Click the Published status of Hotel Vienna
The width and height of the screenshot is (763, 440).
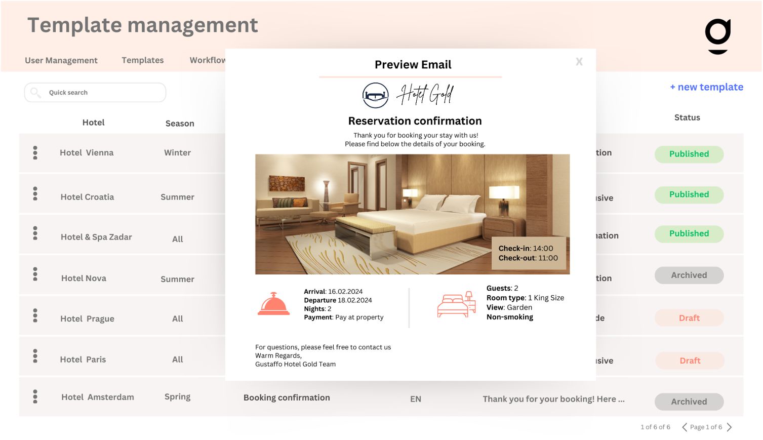coord(689,154)
